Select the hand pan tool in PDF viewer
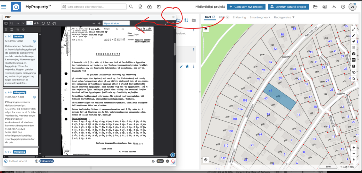Screen dimensions: 362x173 click(x=54, y=23)
